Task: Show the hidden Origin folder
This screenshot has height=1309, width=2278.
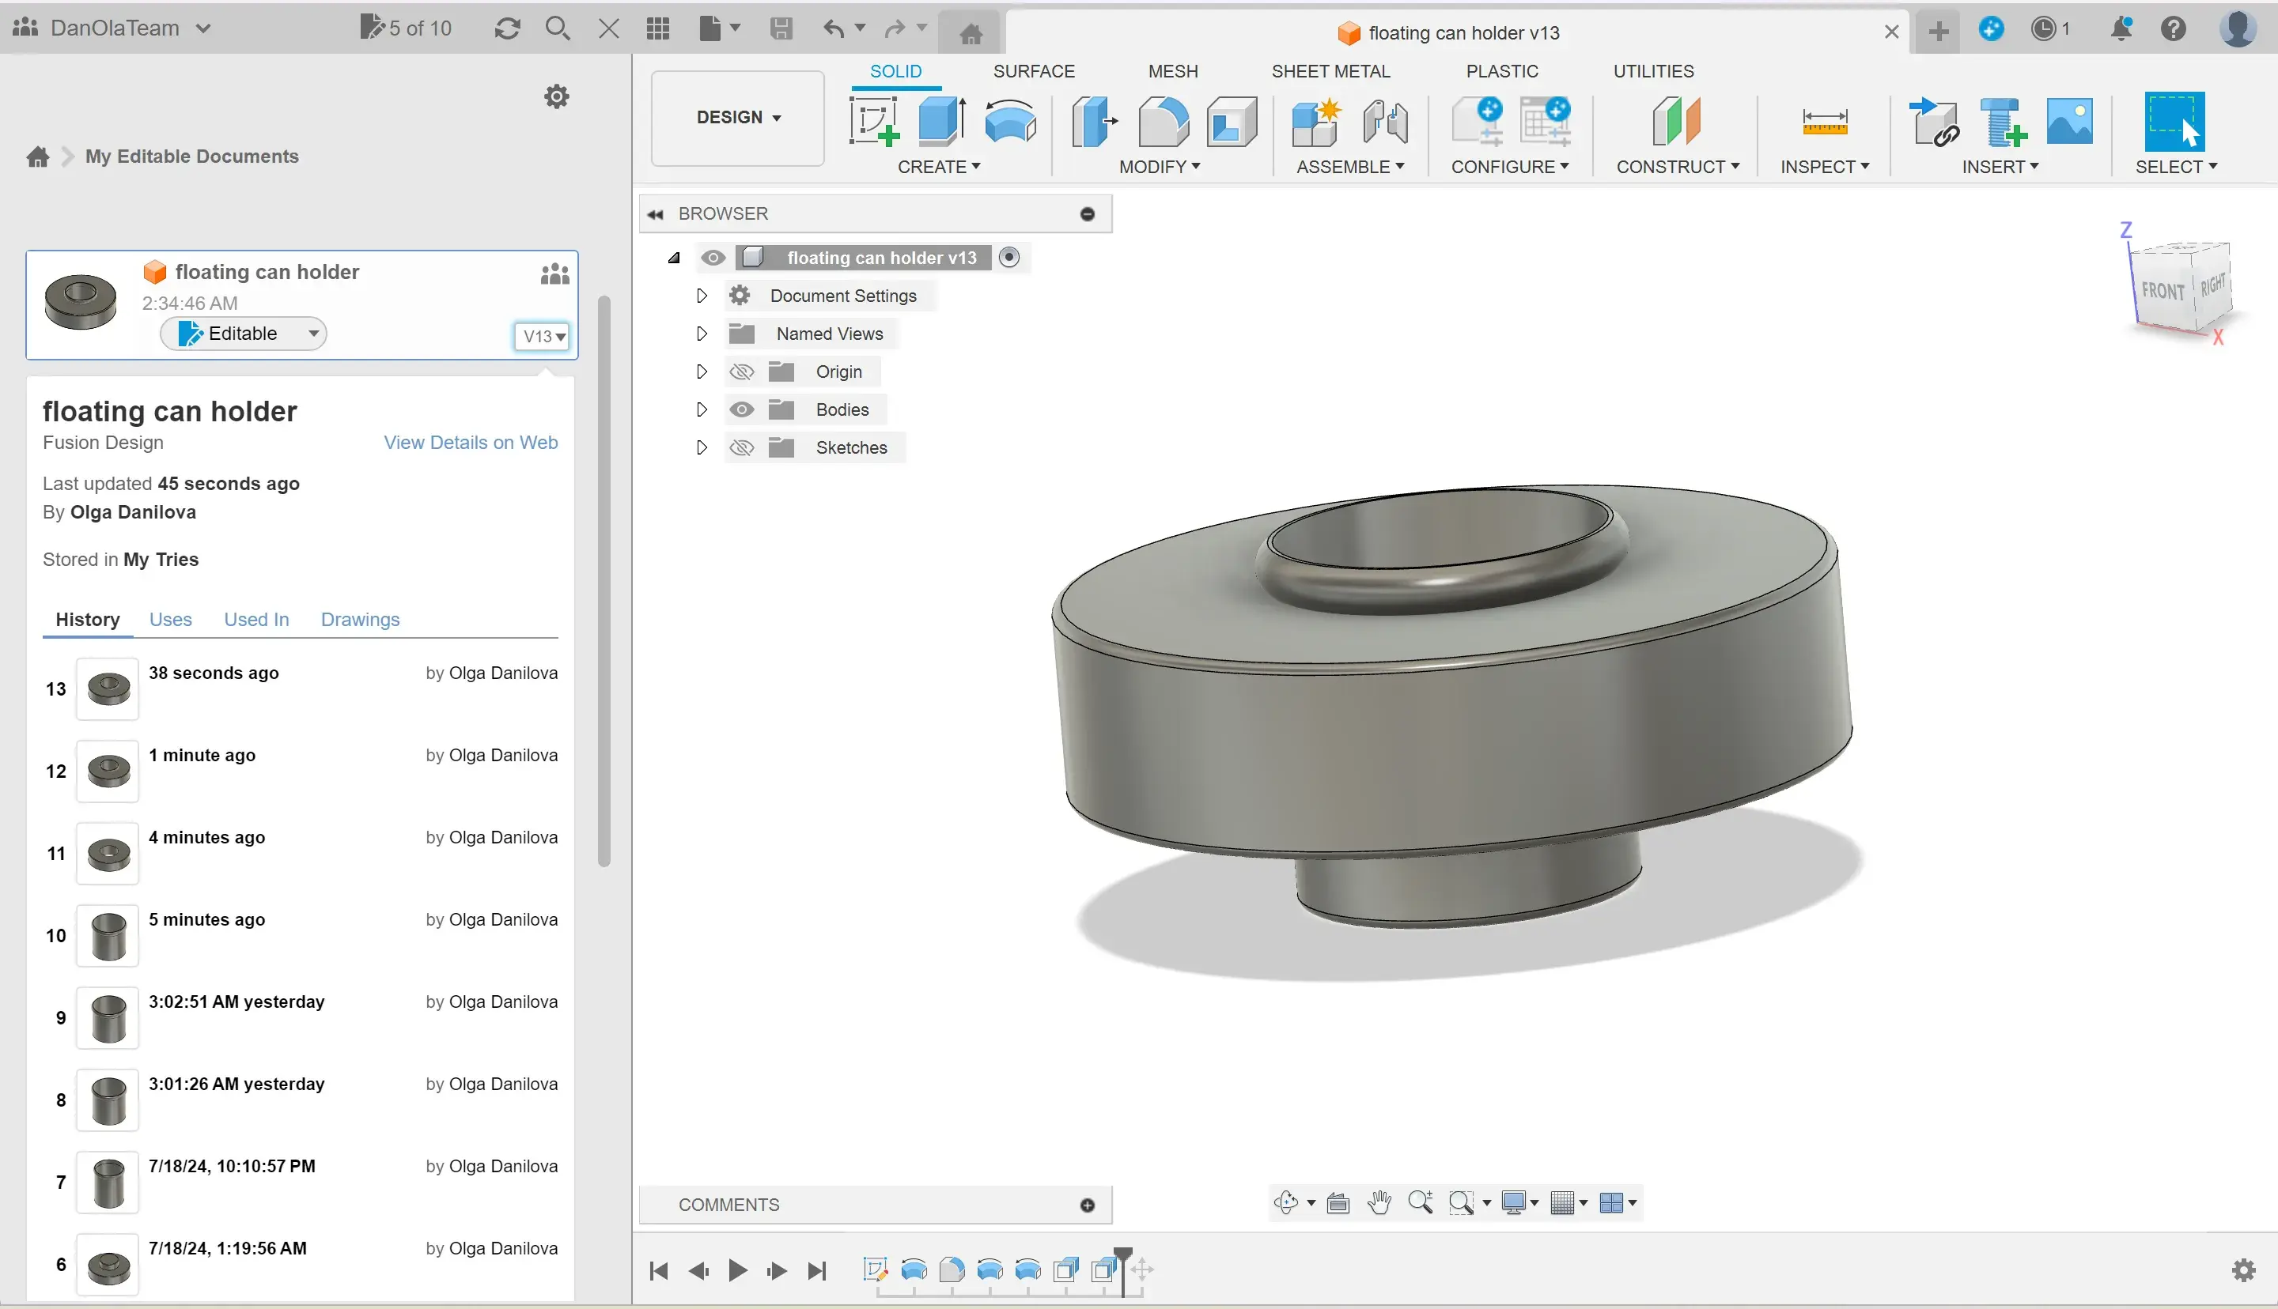Action: click(741, 372)
